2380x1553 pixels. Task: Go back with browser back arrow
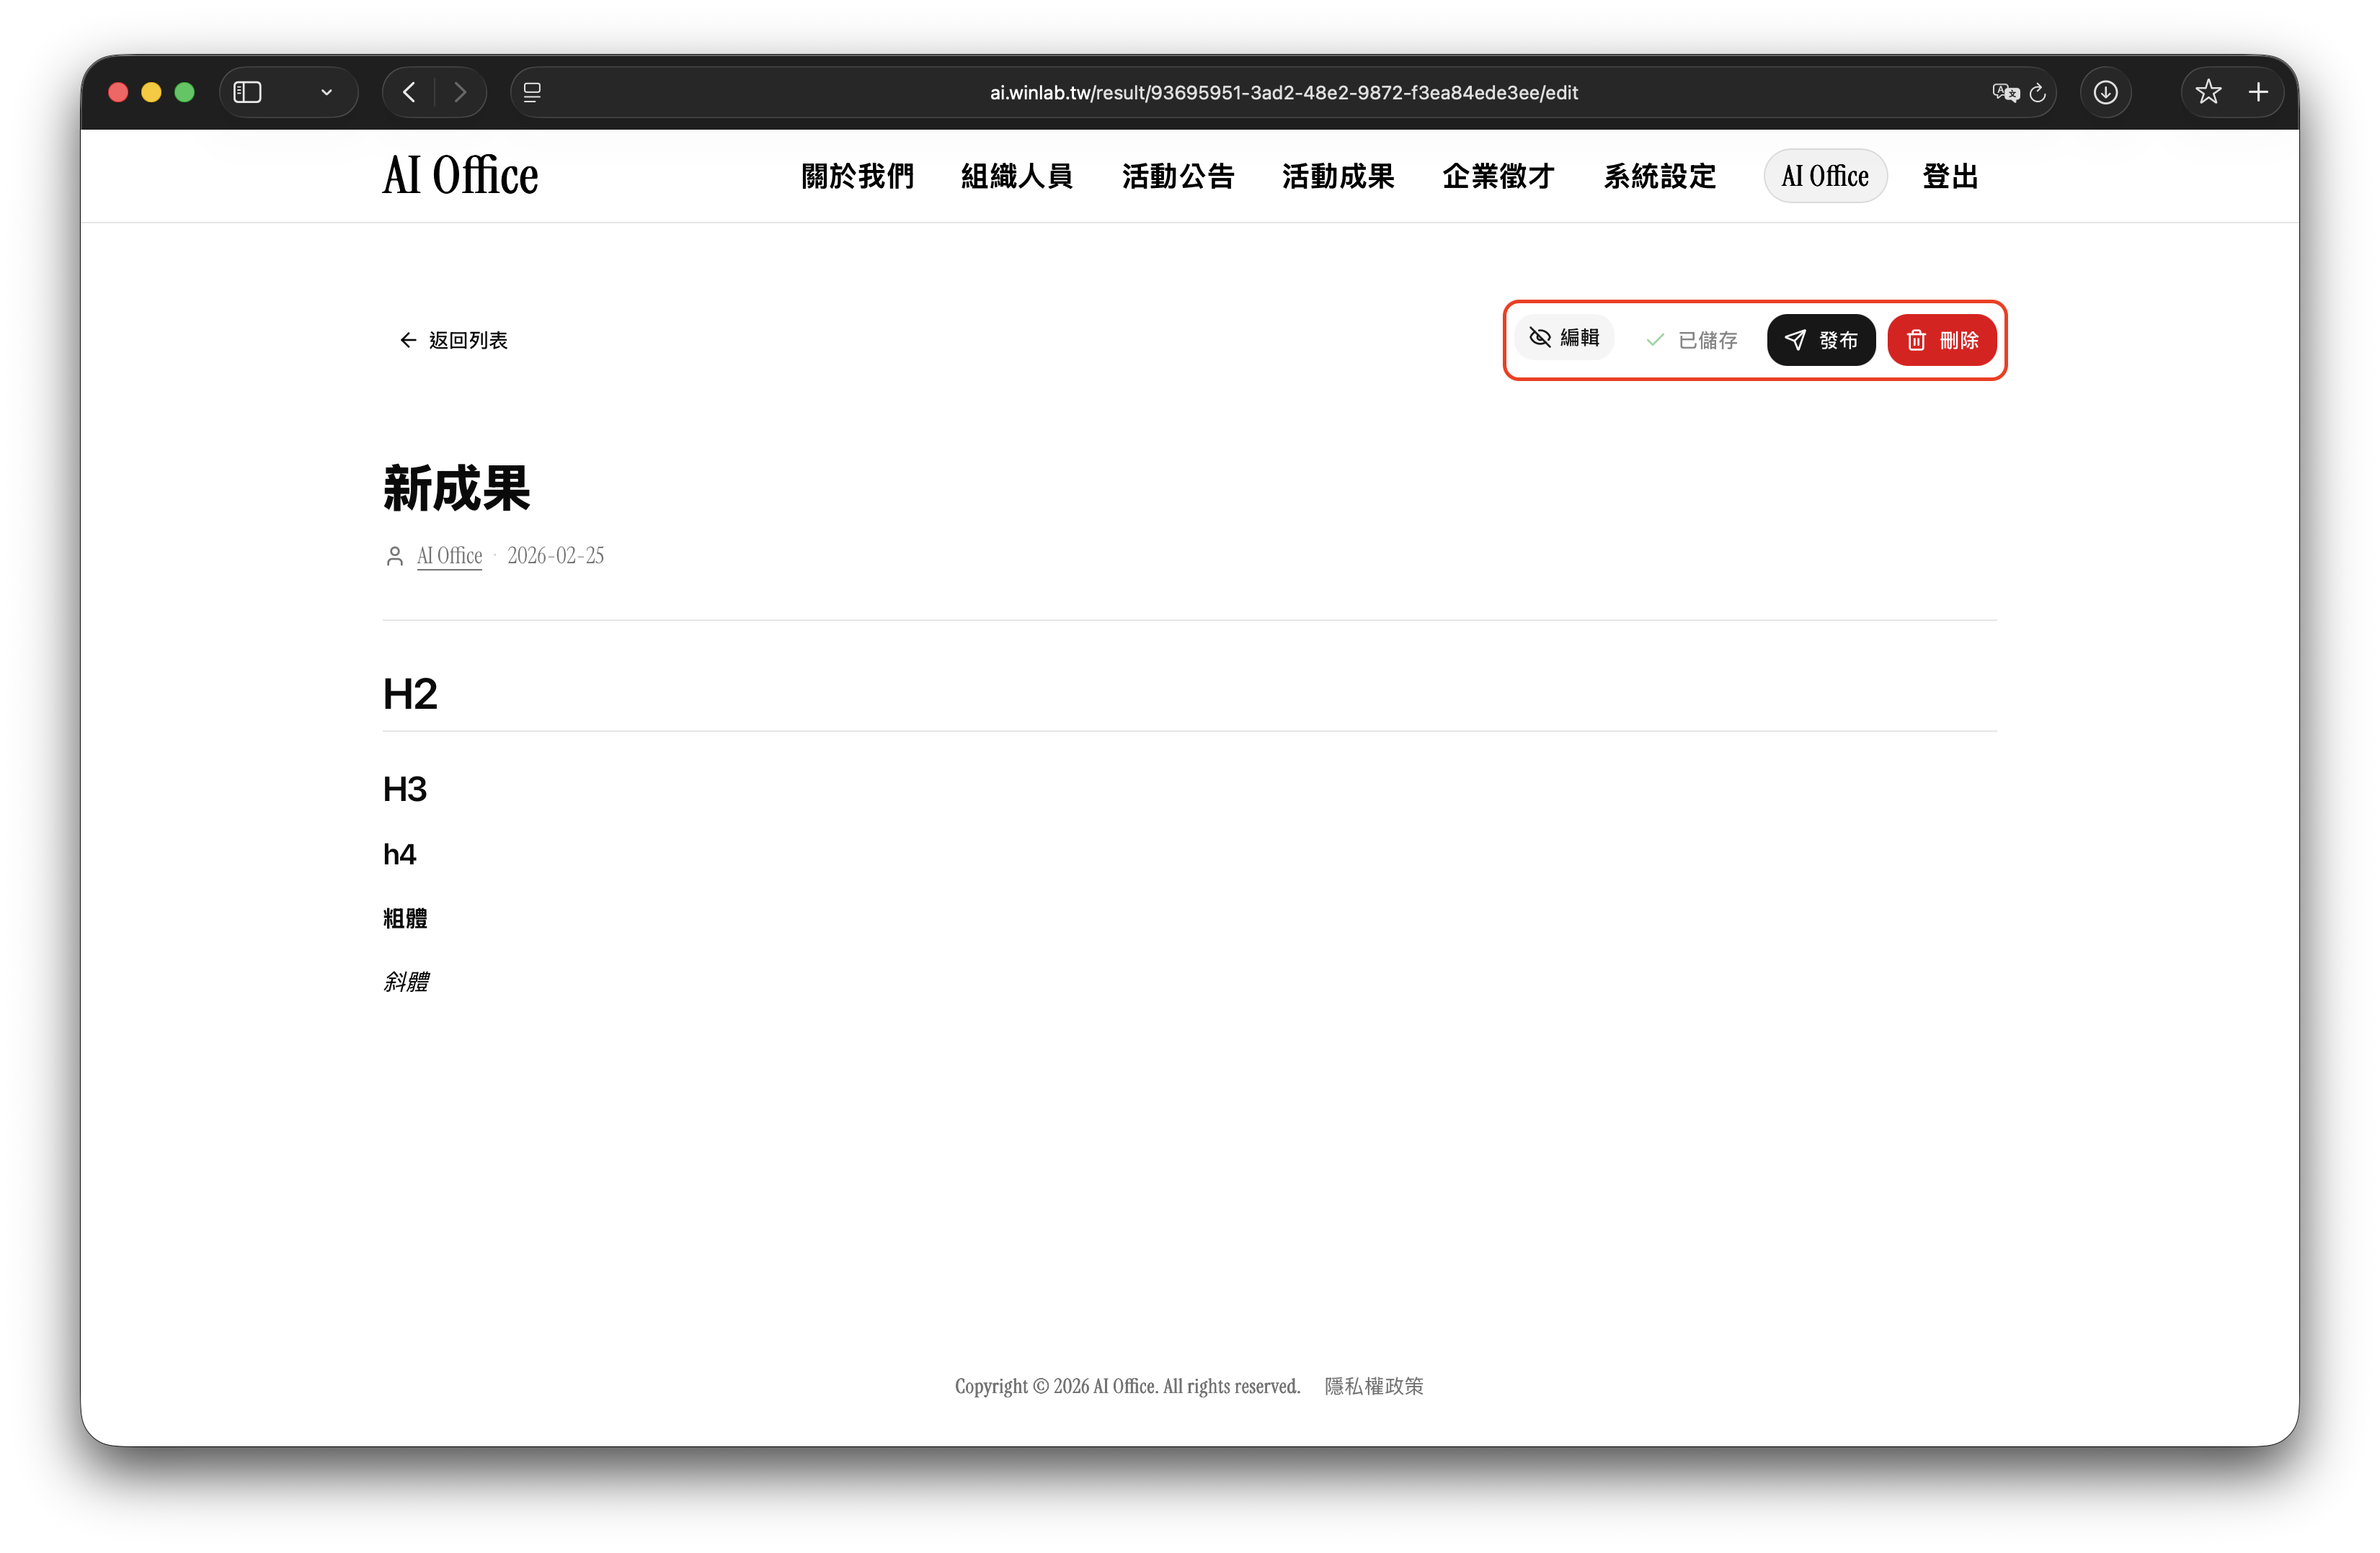(409, 93)
